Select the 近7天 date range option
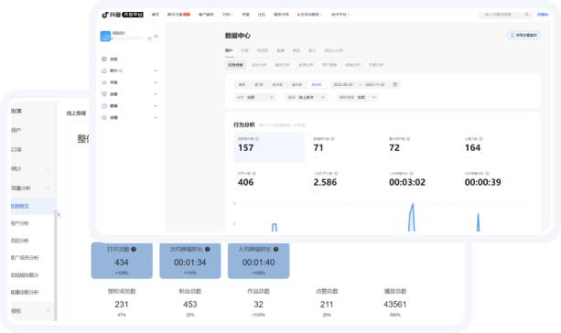 (259, 85)
